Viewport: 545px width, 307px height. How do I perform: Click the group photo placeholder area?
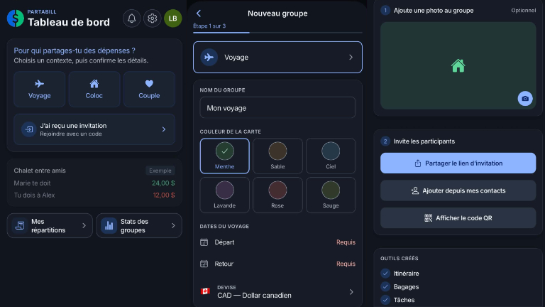pyautogui.click(x=458, y=65)
